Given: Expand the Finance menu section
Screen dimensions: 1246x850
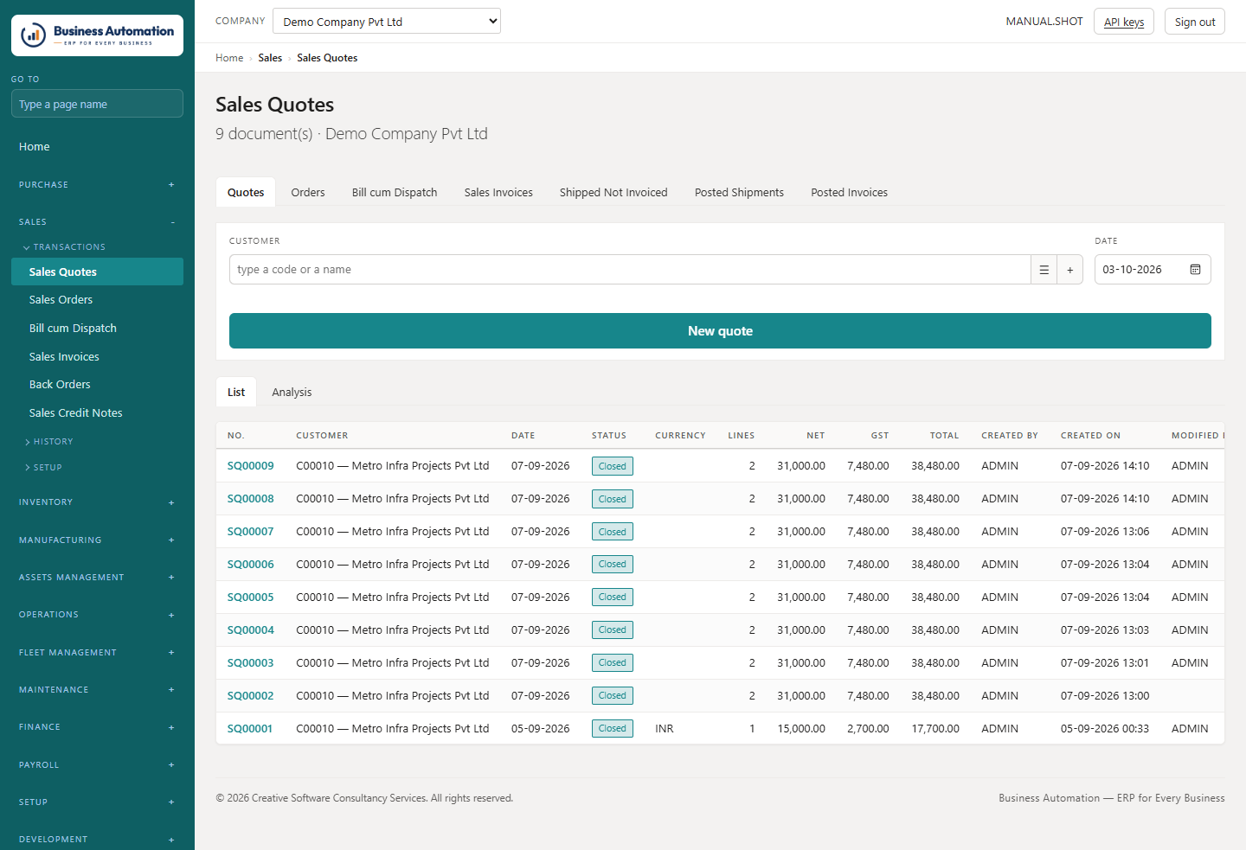Looking at the screenshot, I should (97, 727).
